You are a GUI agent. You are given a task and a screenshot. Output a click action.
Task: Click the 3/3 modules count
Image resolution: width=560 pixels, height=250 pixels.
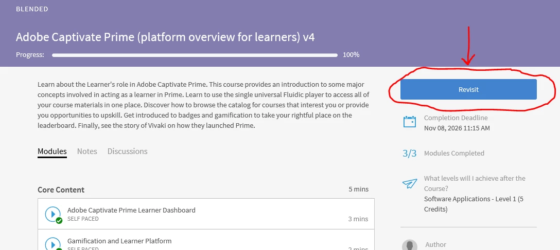point(410,153)
